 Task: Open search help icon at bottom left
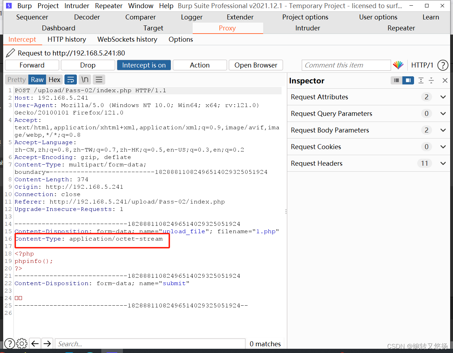(10, 343)
